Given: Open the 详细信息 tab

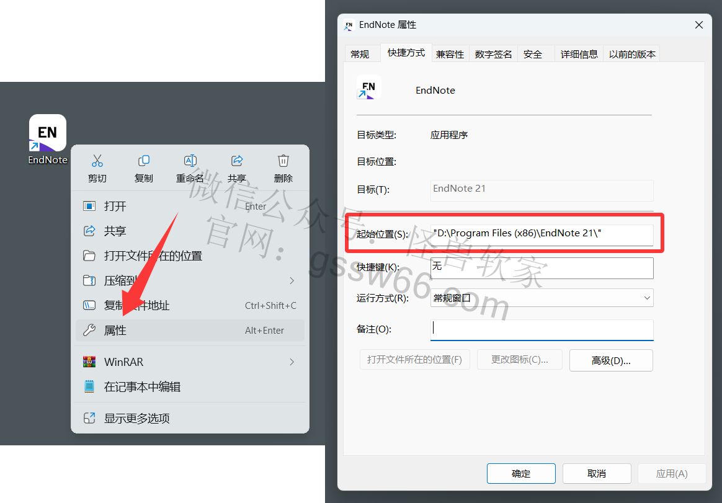Looking at the screenshot, I should 579,55.
